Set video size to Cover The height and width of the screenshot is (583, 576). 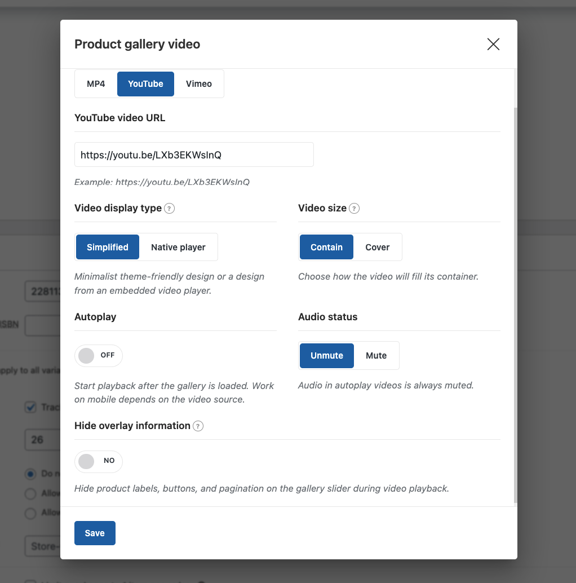(378, 248)
